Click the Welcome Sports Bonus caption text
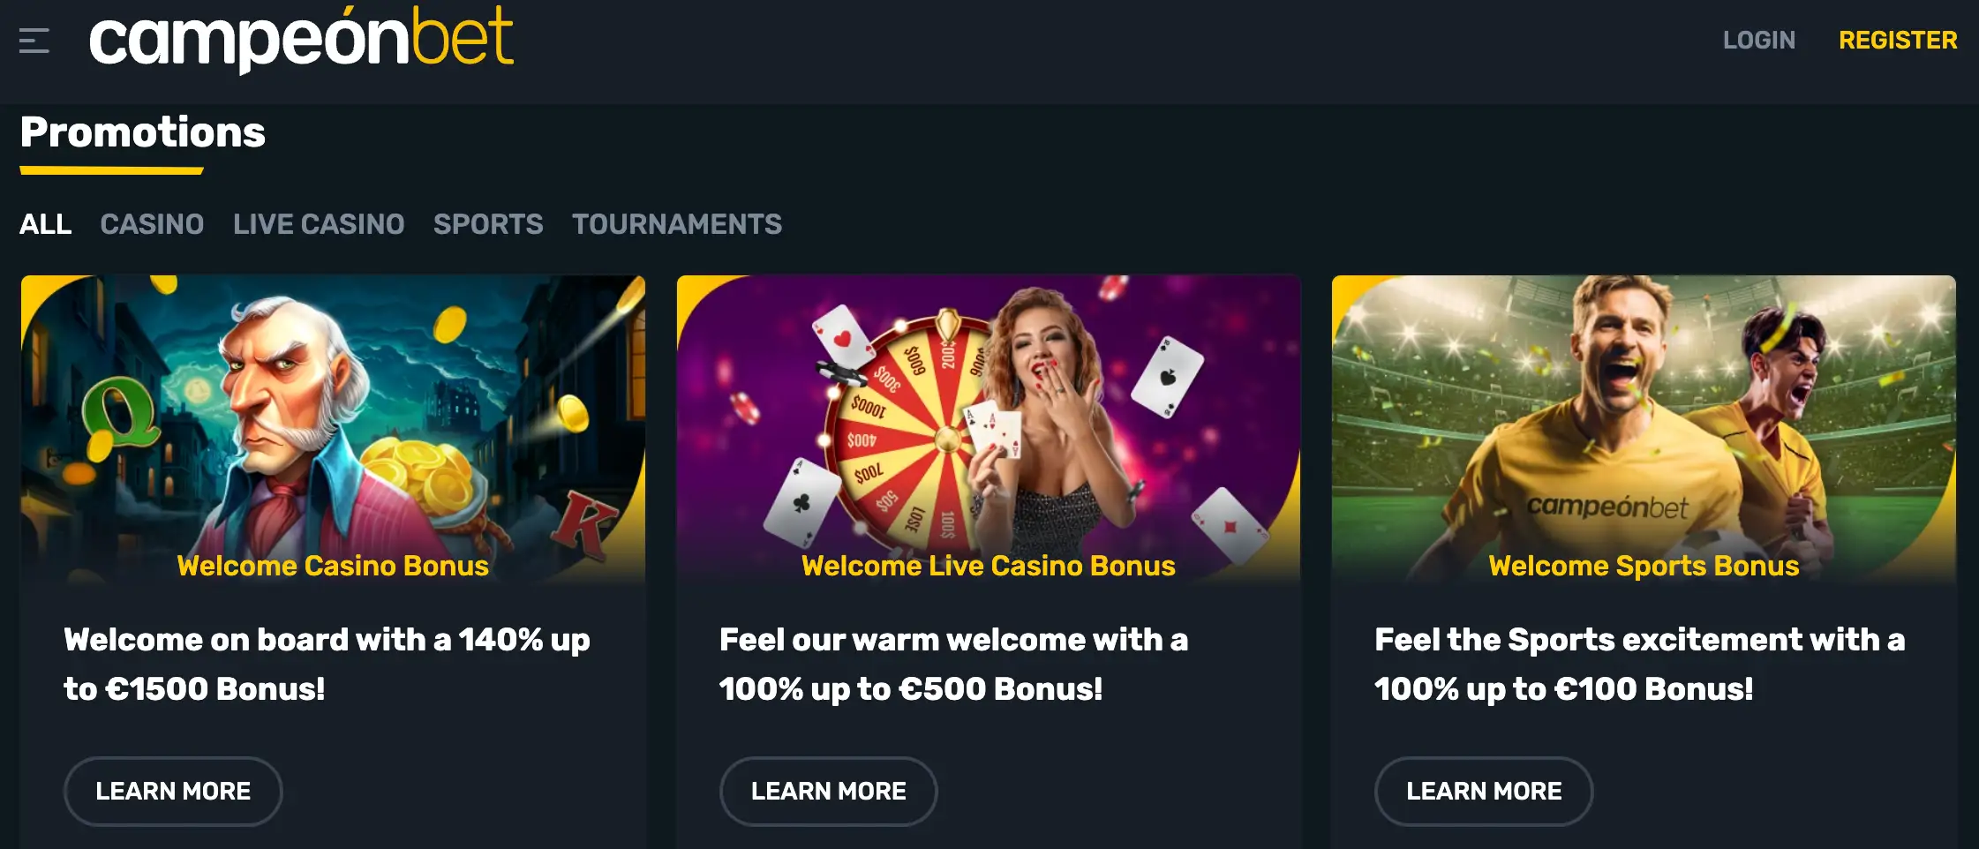1979x849 pixels. click(1644, 566)
